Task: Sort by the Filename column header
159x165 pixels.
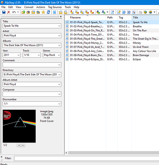Action: point(87,17)
